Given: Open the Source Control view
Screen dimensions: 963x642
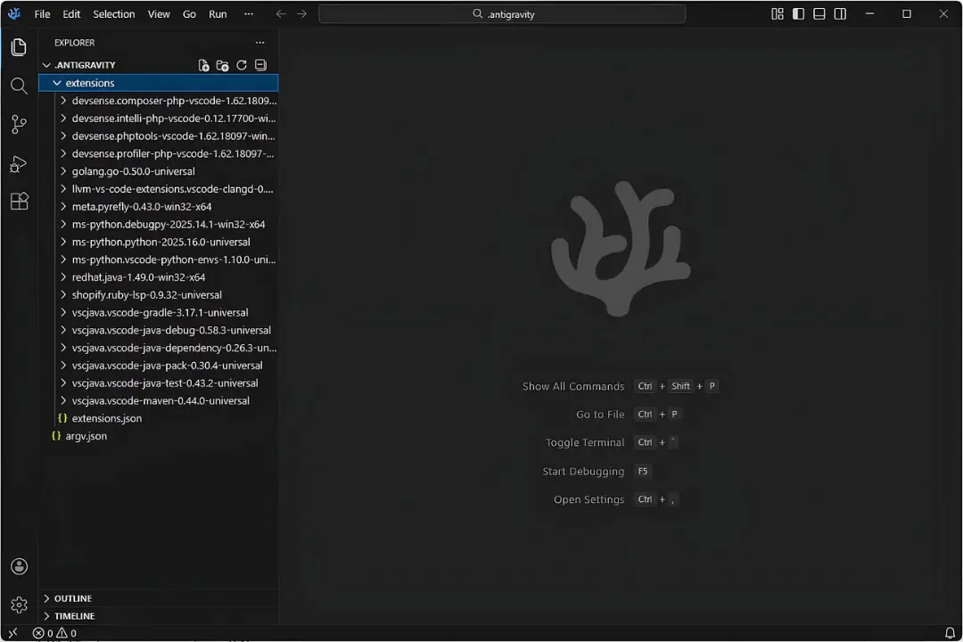Looking at the screenshot, I should point(19,125).
